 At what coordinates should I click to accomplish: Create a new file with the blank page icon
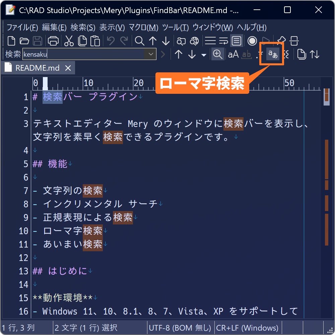click(11, 41)
